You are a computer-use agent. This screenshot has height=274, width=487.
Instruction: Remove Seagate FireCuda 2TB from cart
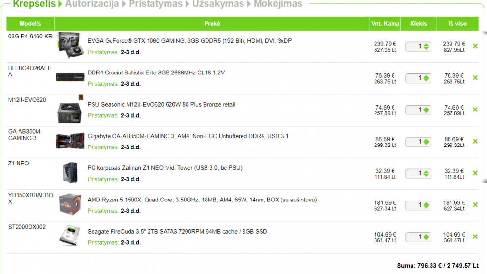(475, 237)
